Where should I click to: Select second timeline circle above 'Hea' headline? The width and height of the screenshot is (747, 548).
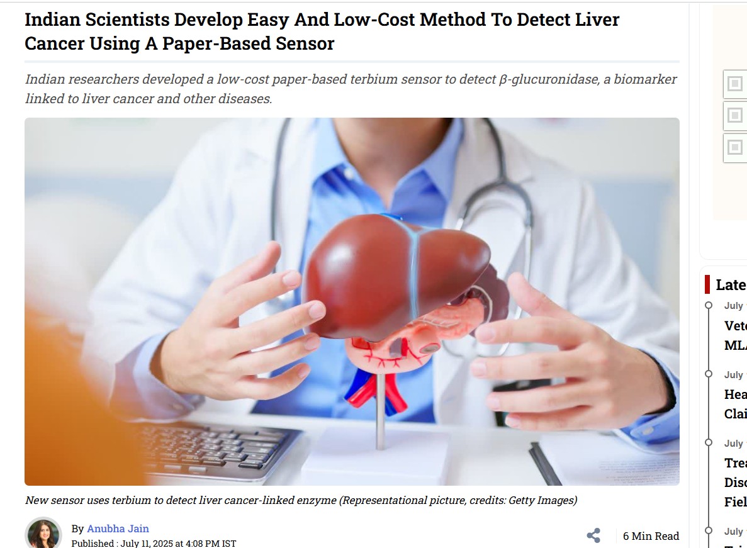(709, 374)
